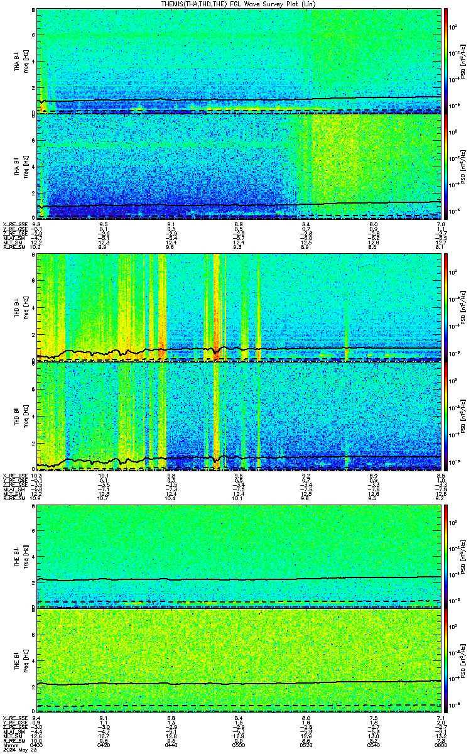Click the 'THA B⊥ freq [Hz]' axis label
471x754 pixels.
(21, 61)
